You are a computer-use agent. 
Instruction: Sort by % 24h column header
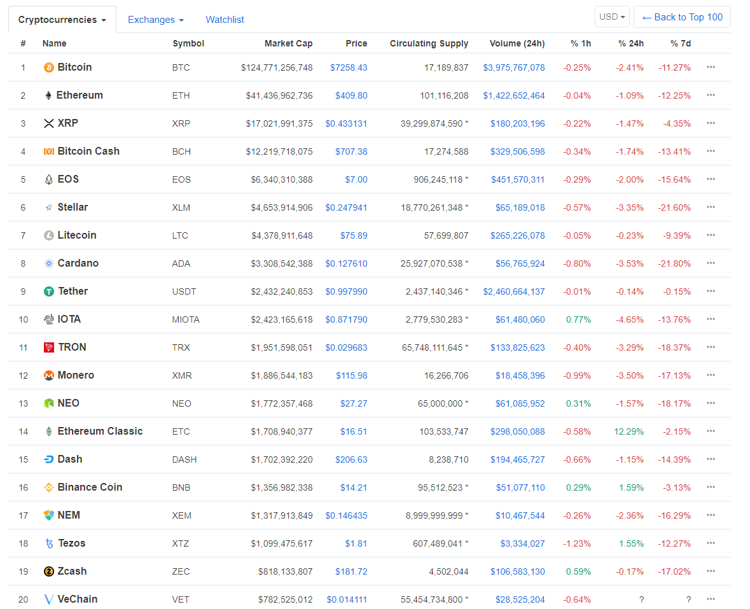(631, 43)
